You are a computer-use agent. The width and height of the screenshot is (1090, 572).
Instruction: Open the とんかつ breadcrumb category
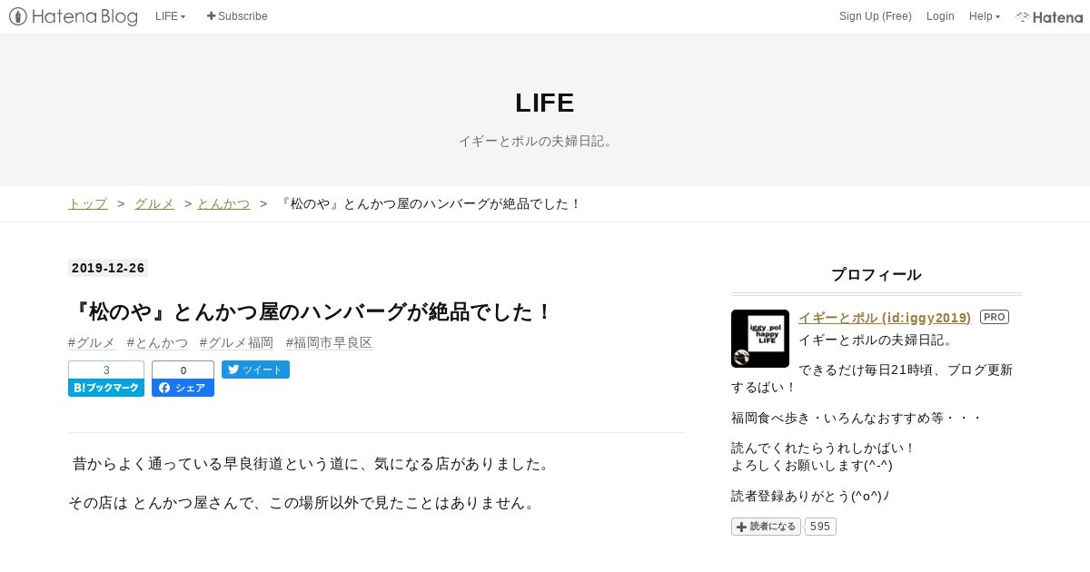pyautogui.click(x=223, y=204)
